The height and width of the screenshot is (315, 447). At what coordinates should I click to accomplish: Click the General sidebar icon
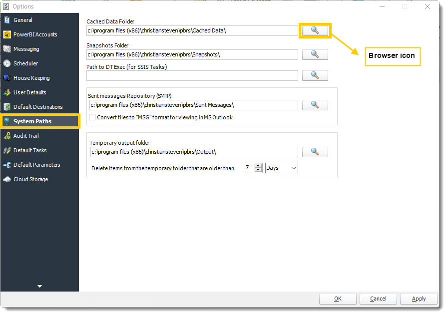pyautogui.click(x=7, y=20)
